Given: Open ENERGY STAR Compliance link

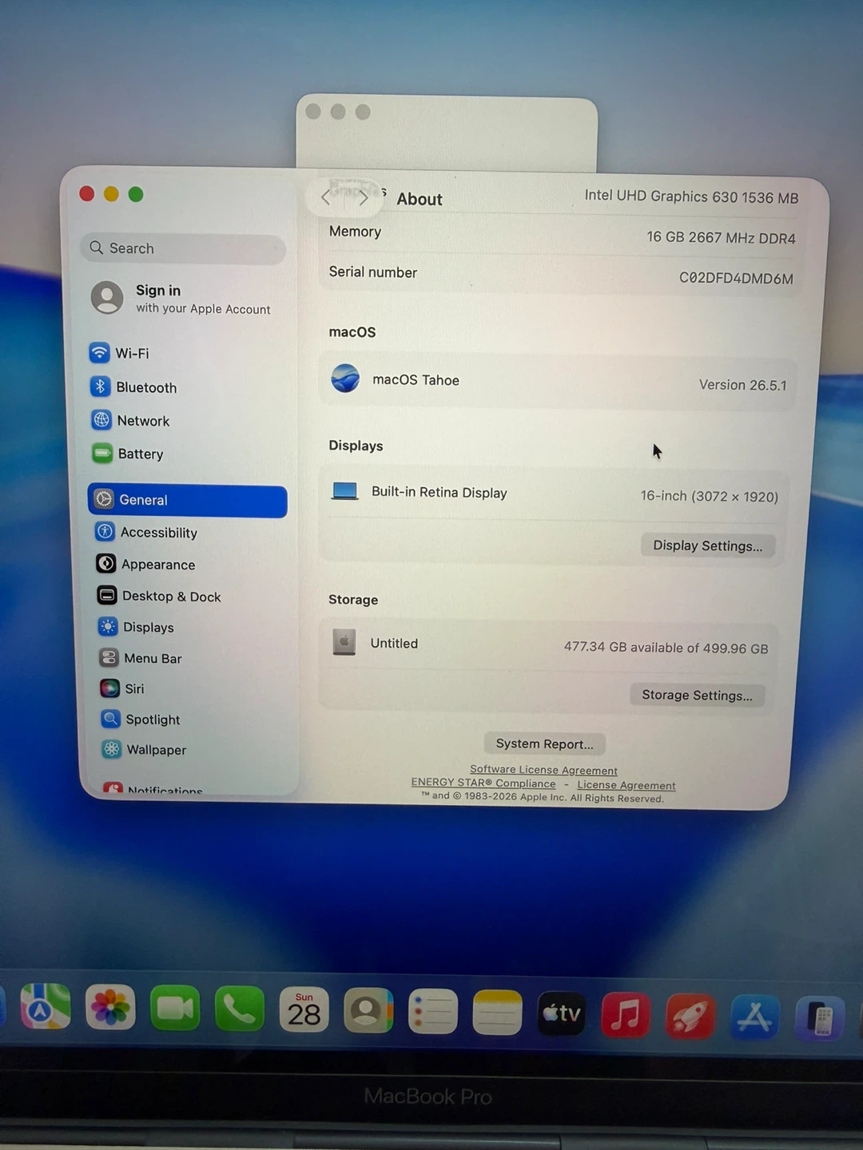Looking at the screenshot, I should (x=483, y=783).
